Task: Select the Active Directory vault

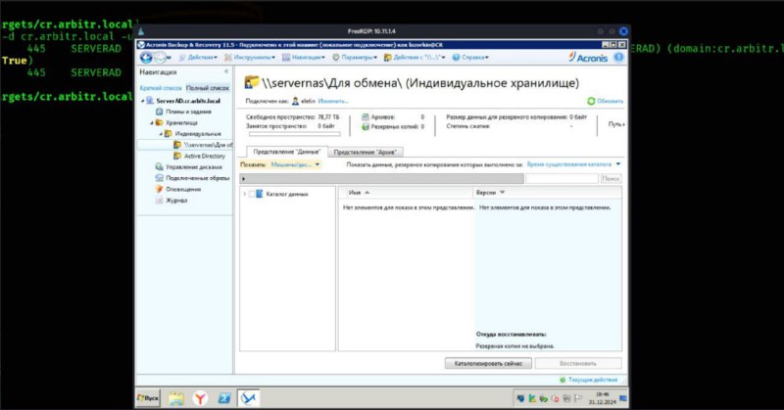Action: 205,156
